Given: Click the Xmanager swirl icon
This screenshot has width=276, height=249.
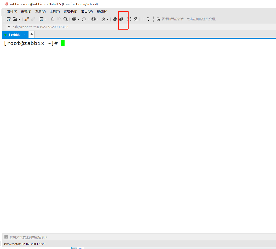Looking at the screenshot, I should click(114, 19).
